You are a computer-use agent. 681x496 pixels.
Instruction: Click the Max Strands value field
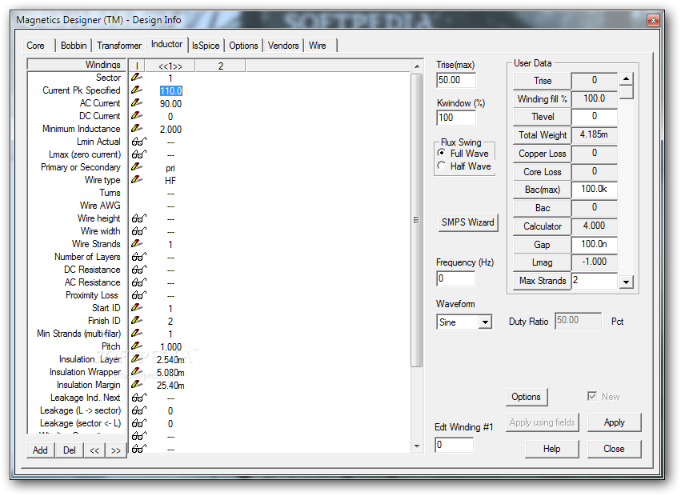(x=594, y=281)
